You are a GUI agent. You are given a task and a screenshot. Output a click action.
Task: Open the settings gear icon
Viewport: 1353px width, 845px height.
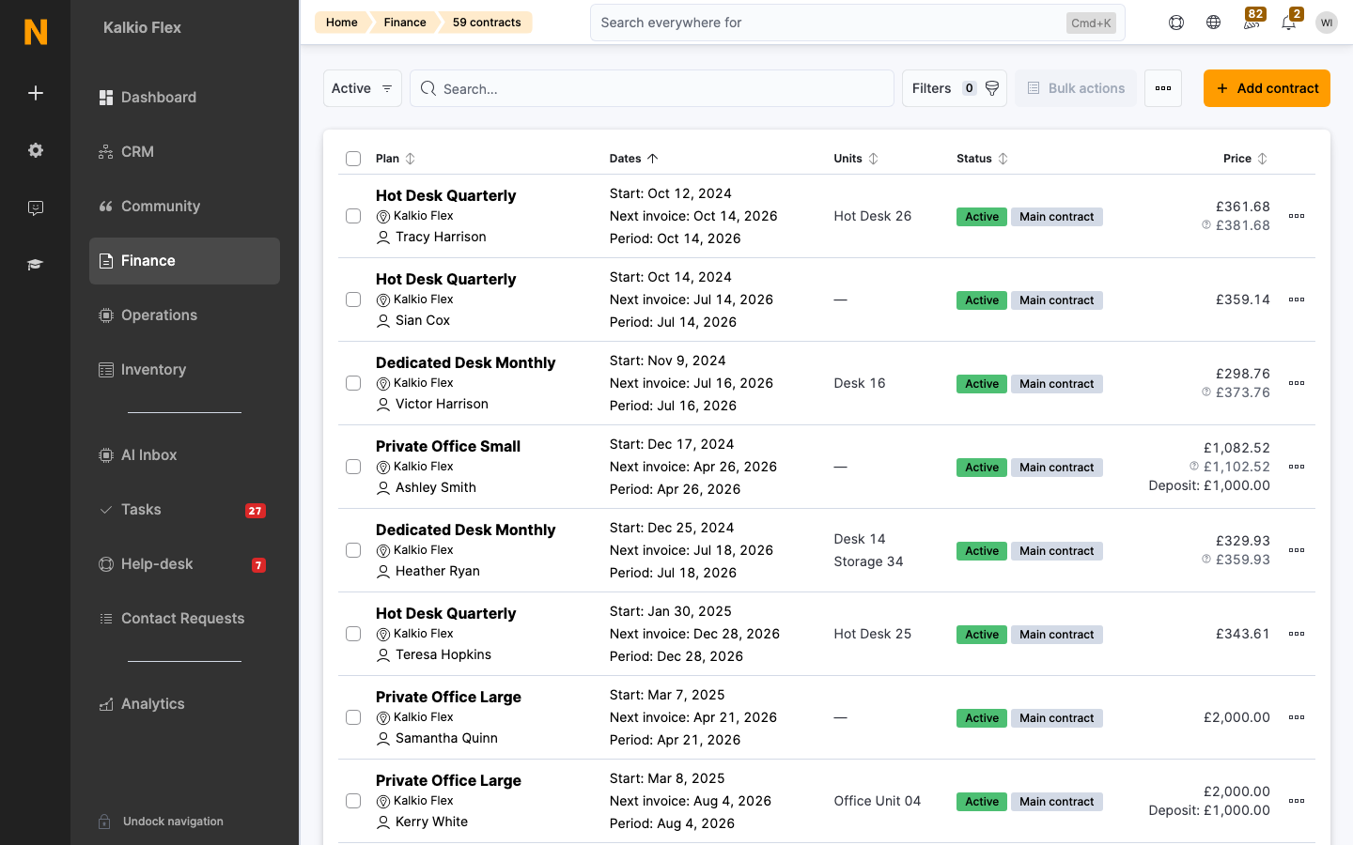click(36, 150)
